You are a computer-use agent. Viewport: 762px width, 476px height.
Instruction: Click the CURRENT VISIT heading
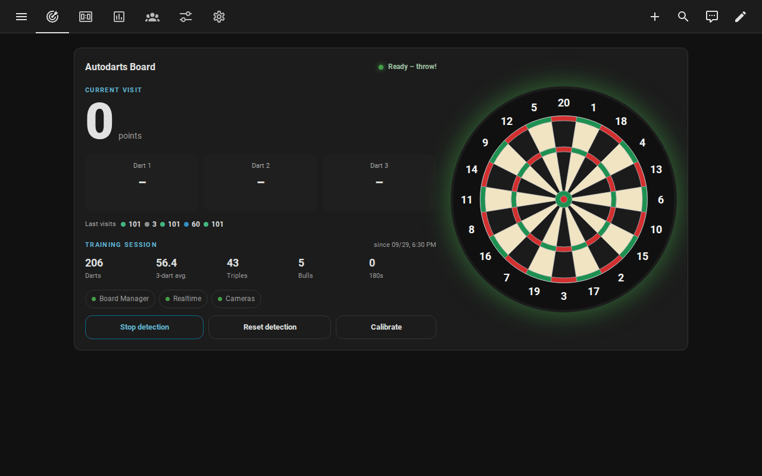[114, 90]
